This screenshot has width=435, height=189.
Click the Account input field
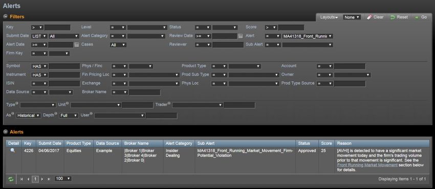350,66
